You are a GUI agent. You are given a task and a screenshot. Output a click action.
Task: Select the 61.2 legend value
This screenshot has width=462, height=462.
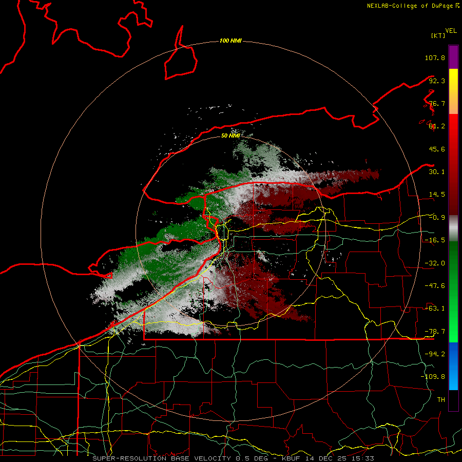pos(437,126)
